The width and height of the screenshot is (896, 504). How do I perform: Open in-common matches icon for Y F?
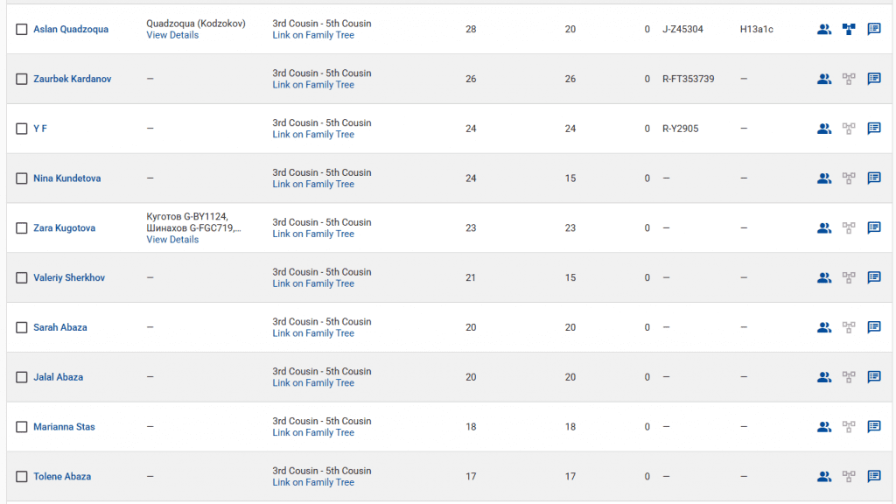823,129
